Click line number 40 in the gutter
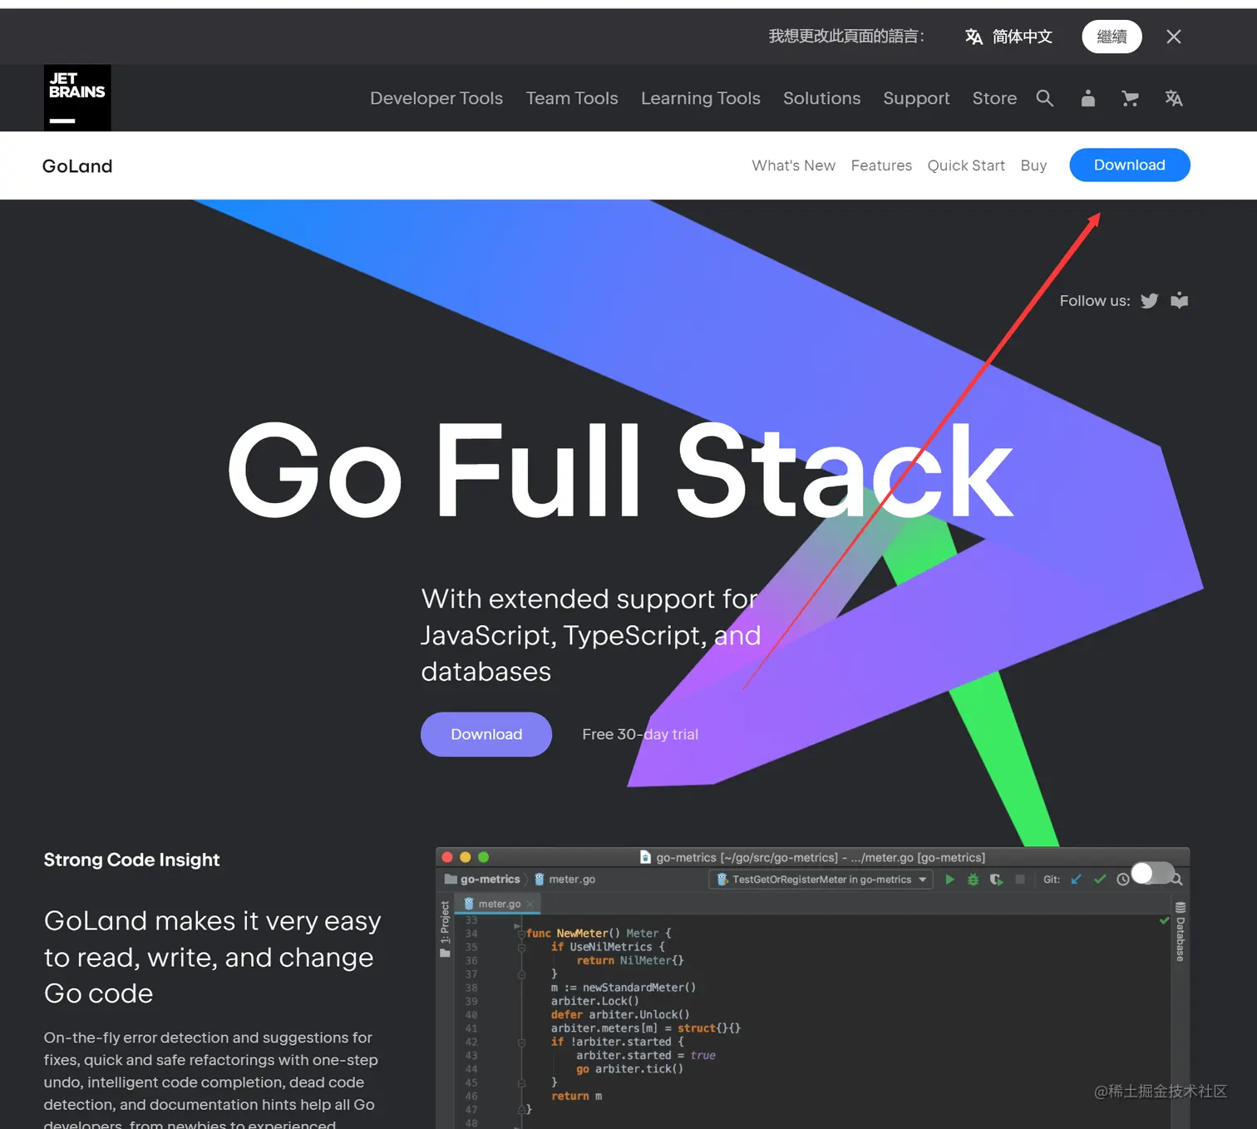The width and height of the screenshot is (1257, 1129). tap(471, 1015)
